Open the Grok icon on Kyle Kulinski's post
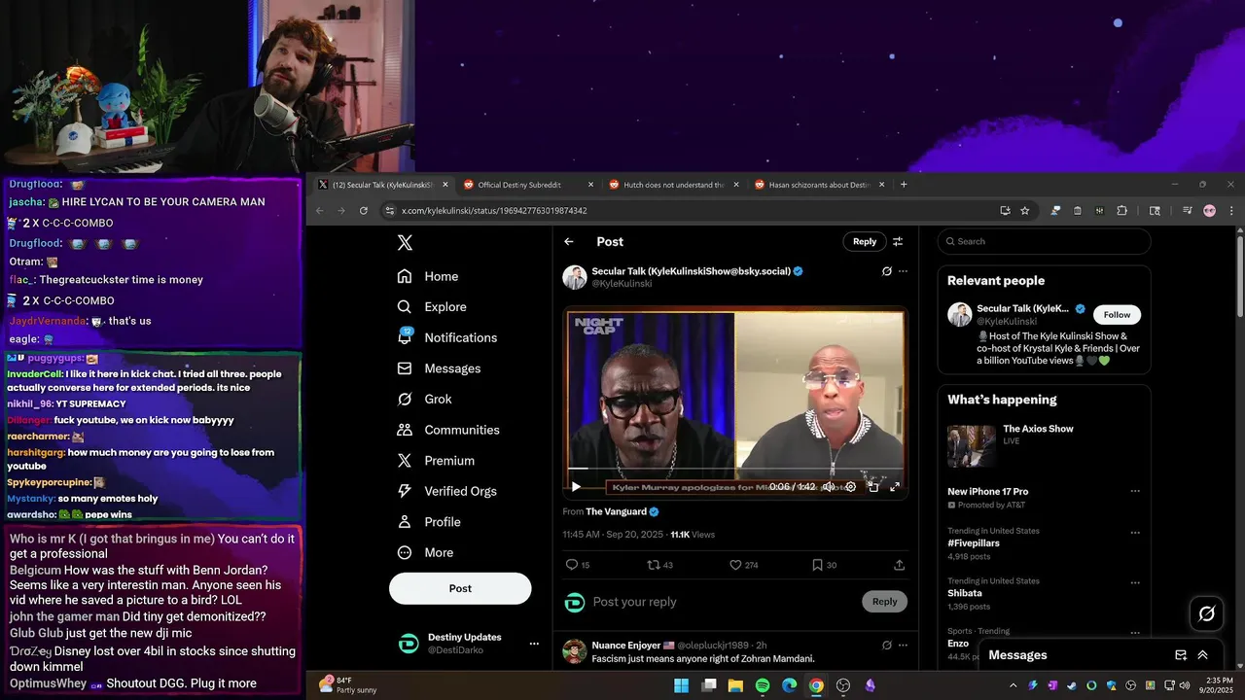Viewport: 1245px width, 700px height. [x=886, y=271]
